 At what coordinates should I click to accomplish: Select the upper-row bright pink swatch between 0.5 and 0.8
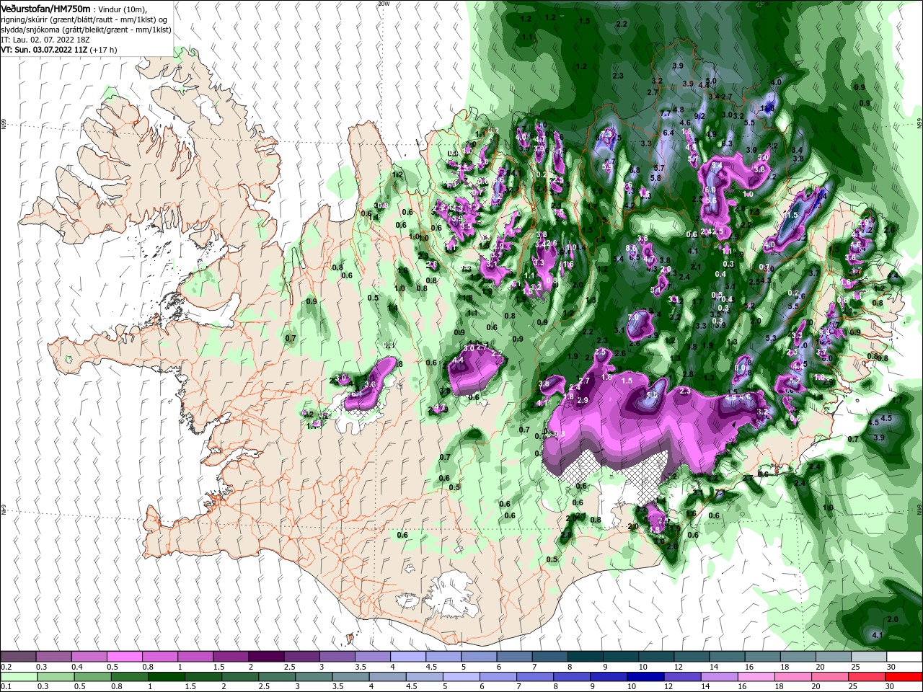coord(125,657)
